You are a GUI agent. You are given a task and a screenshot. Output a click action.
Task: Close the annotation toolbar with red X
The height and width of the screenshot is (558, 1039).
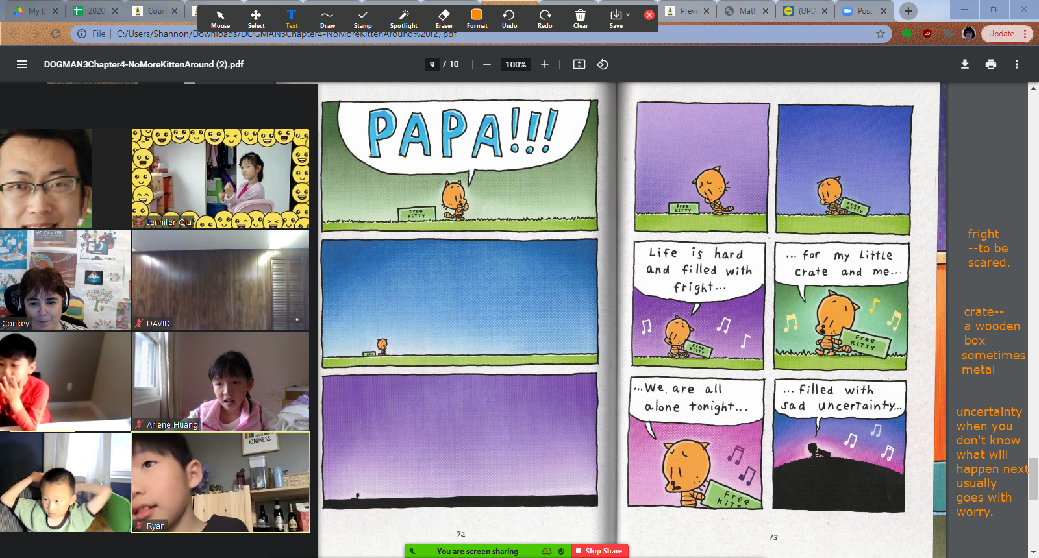click(649, 15)
